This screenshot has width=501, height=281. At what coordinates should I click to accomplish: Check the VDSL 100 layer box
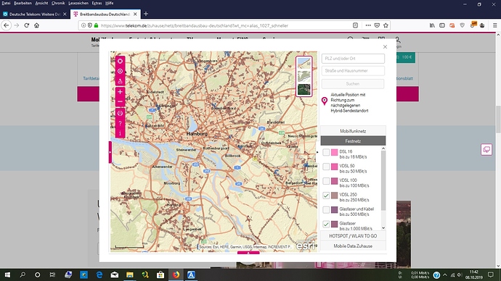point(326,181)
